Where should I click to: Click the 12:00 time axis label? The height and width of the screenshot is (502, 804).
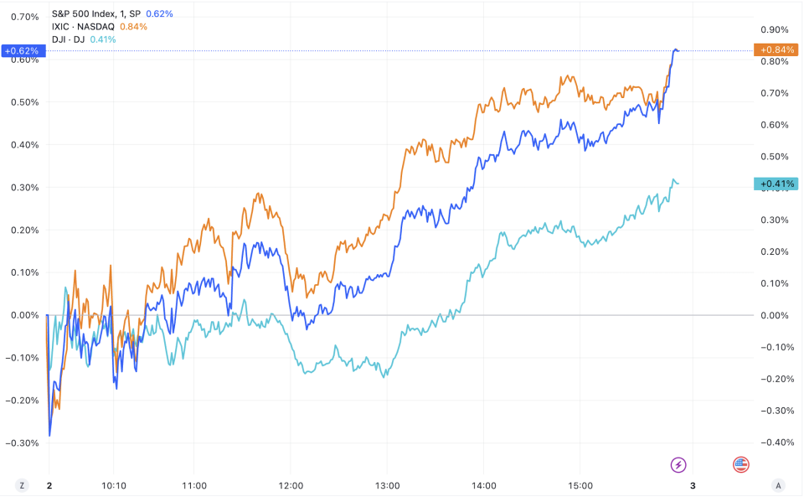tap(291, 485)
